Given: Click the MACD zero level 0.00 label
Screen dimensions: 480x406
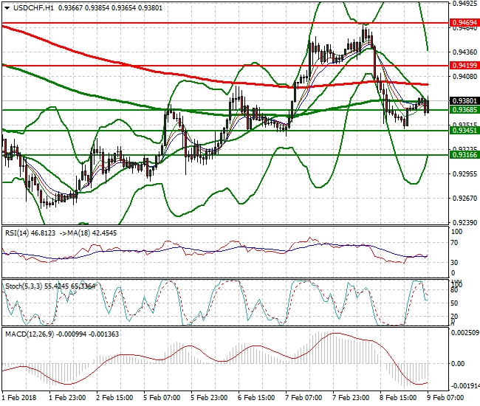Looking at the screenshot, I should pos(458,364).
